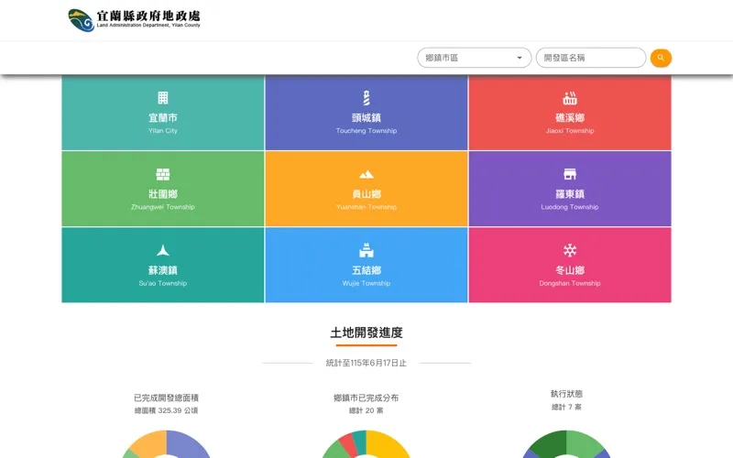
Task: Select the Su'ao Township English label
Action: (163, 283)
